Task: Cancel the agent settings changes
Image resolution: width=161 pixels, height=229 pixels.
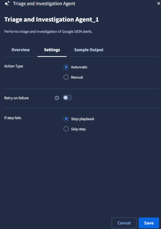Action: [124, 223]
